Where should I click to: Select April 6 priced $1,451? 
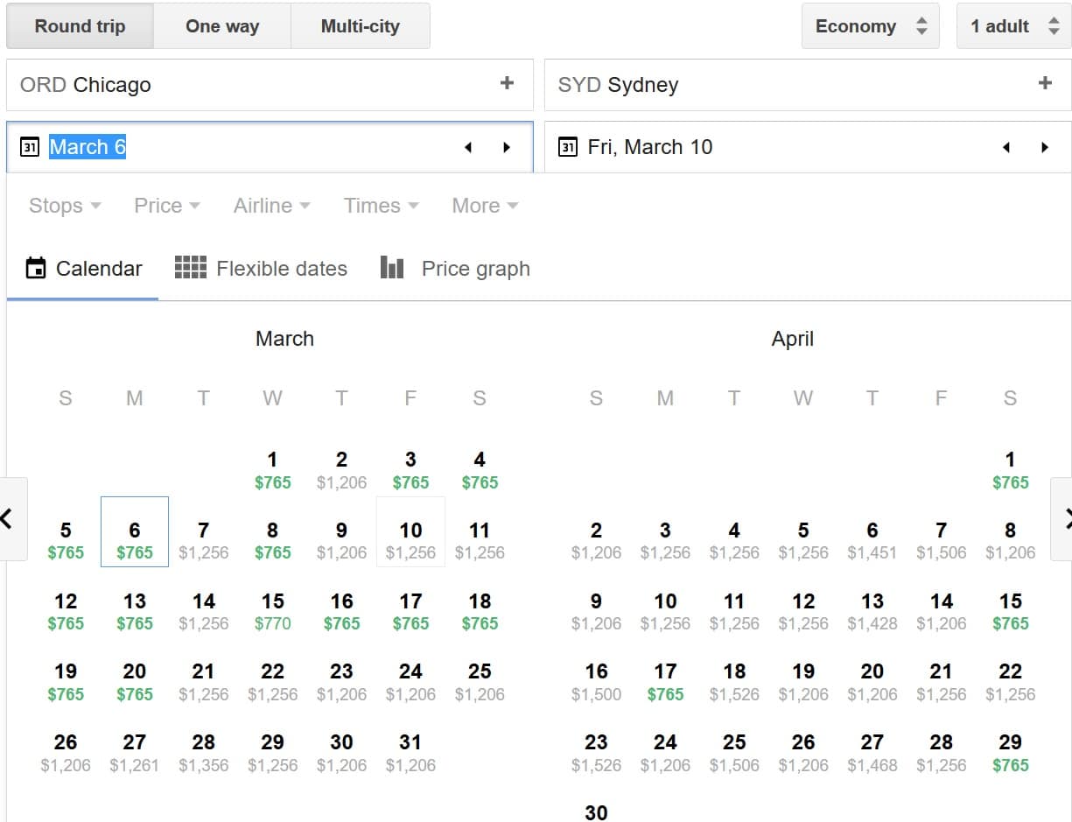(x=872, y=541)
